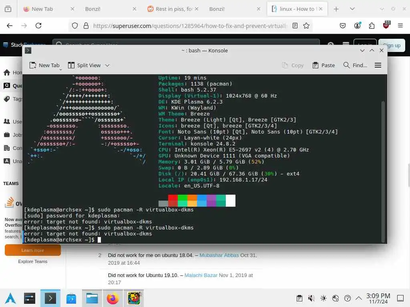
Task: Bookmark this page with star icon
Action: click(306, 26)
